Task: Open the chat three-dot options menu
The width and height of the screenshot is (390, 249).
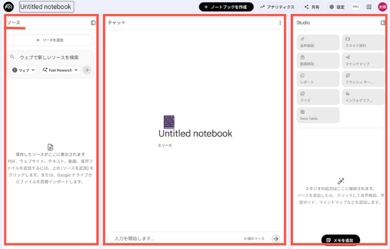Action: tap(280, 23)
